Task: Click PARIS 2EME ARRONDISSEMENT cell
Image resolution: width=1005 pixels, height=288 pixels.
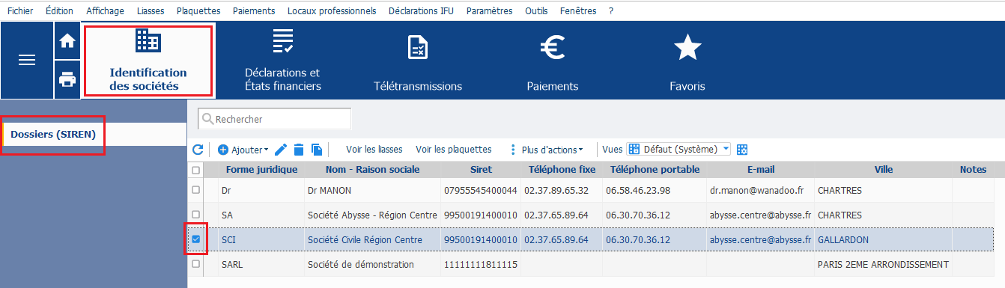Action: (883, 264)
